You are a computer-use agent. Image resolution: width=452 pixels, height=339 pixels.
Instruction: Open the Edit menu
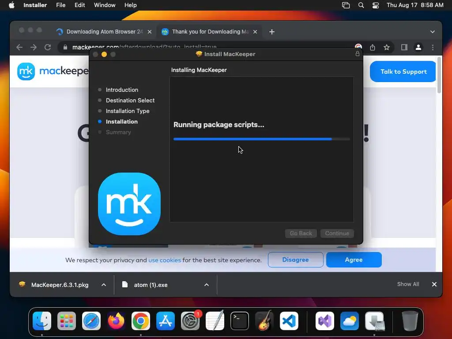click(x=79, y=5)
